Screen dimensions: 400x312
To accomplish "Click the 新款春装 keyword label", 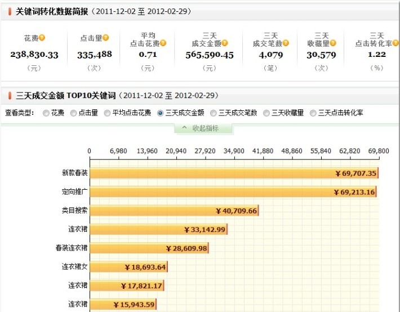I will [x=75, y=173].
